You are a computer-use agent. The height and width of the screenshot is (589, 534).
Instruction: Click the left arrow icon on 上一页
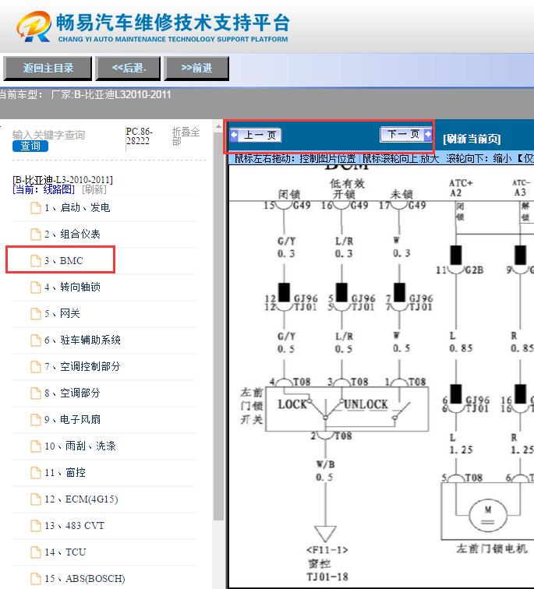[x=234, y=135]
